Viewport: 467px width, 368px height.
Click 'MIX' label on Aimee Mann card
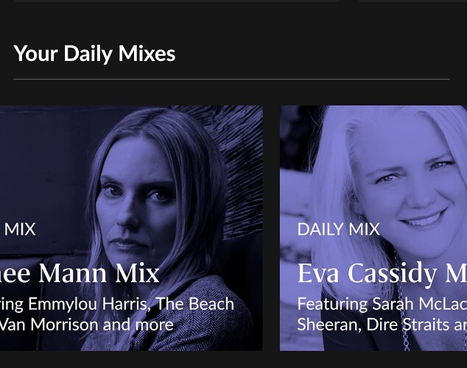(20, 230)
